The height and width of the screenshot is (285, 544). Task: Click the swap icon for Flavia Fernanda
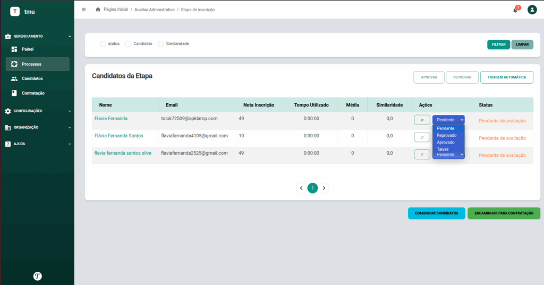click(422, 120)
